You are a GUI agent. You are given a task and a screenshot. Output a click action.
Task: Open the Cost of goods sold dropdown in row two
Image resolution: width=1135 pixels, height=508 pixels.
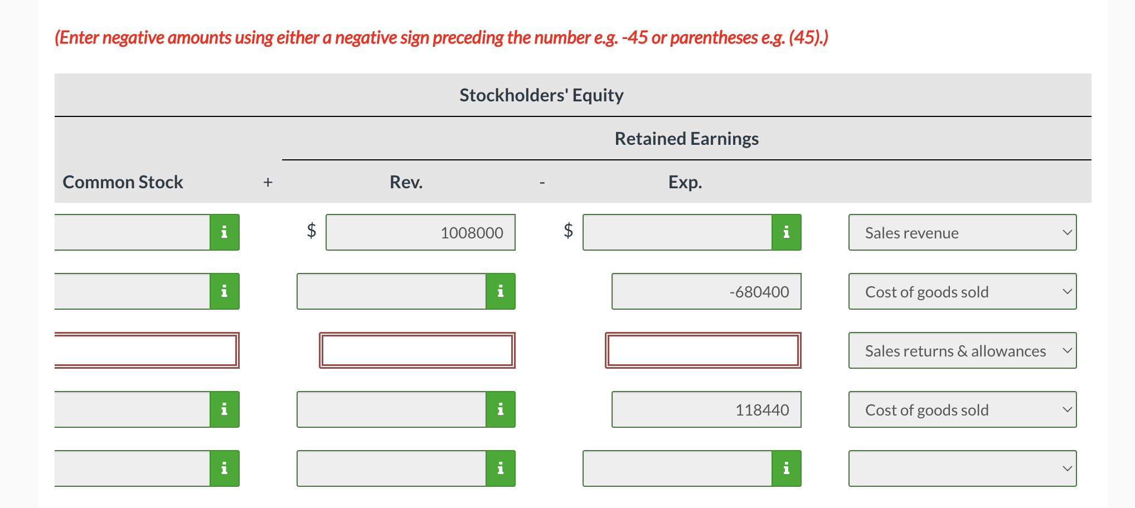(x=962, y=291)
